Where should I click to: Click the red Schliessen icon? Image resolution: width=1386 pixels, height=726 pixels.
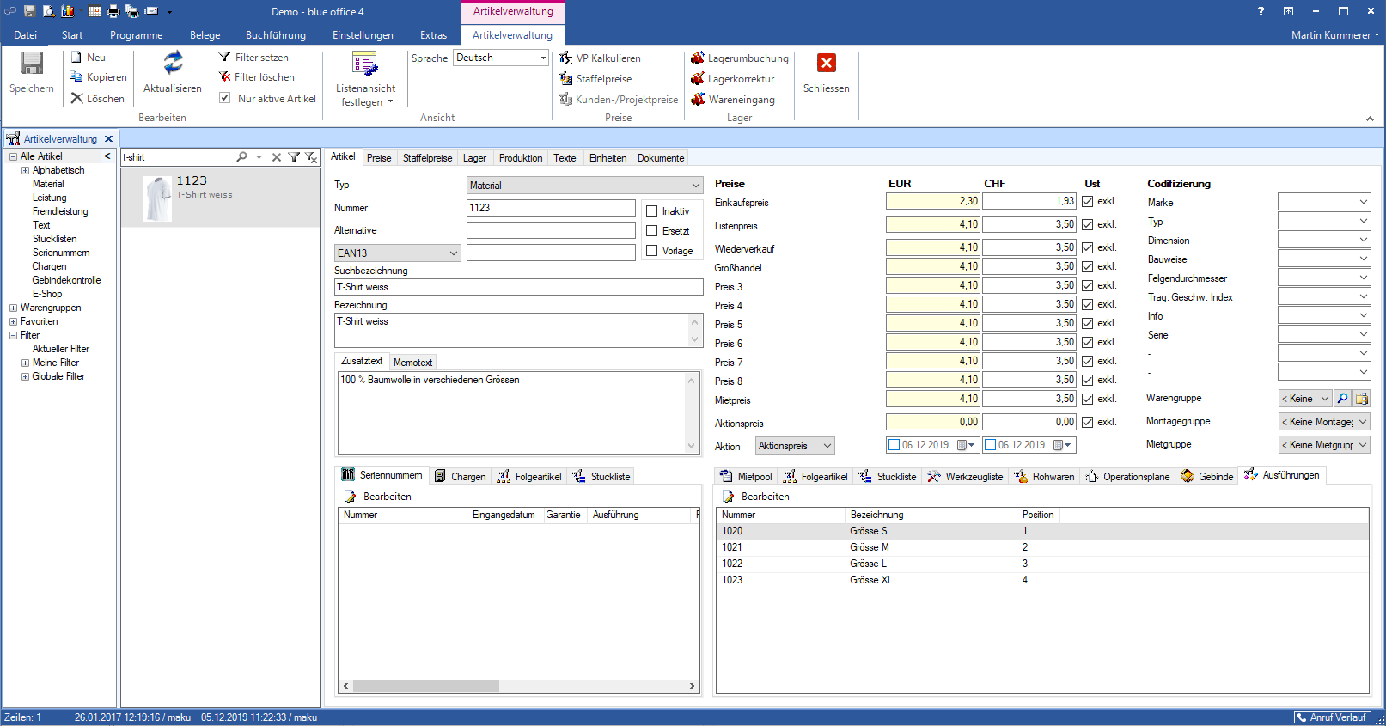click(826, 64)
